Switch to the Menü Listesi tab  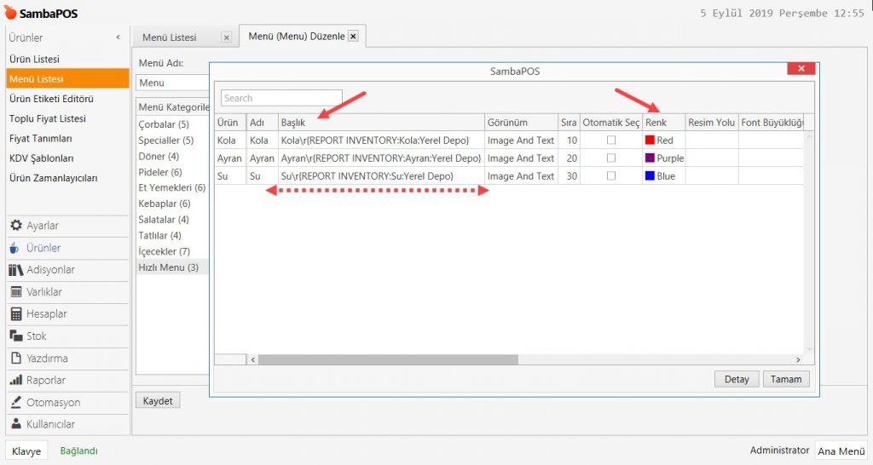click(x=170, y=37)
